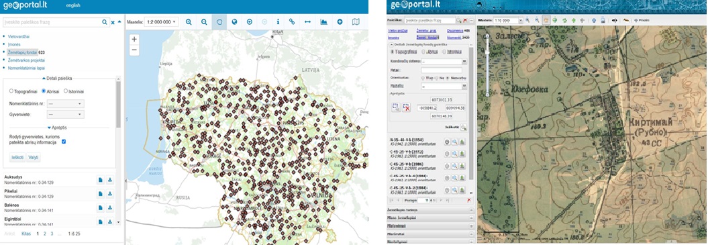Click the map '−' zoom button
This screenshot has width=708, height=245.
pyautogui.click(x=134, y=50)
